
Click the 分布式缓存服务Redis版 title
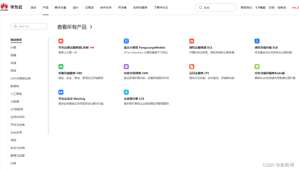click(270, 73)
